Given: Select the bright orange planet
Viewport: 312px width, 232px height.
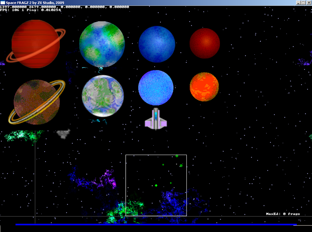Looking at the screenshot, I should [204, 87].
